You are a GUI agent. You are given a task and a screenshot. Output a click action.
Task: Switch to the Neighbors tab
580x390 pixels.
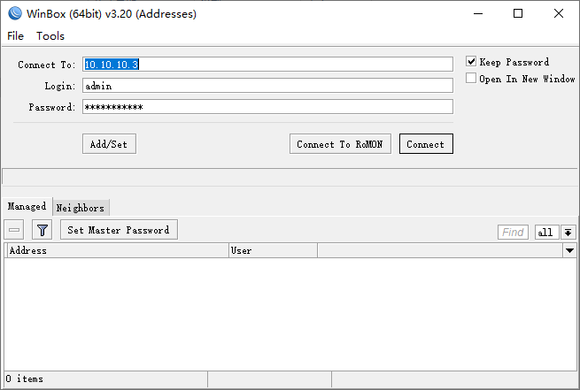coord(81,208)
